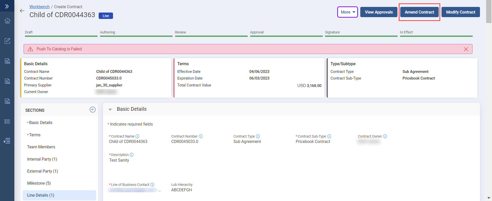The height and width of the screenshot is (201, 492).
Task: Collapse the Sections panel
Action: coord(93,110)
